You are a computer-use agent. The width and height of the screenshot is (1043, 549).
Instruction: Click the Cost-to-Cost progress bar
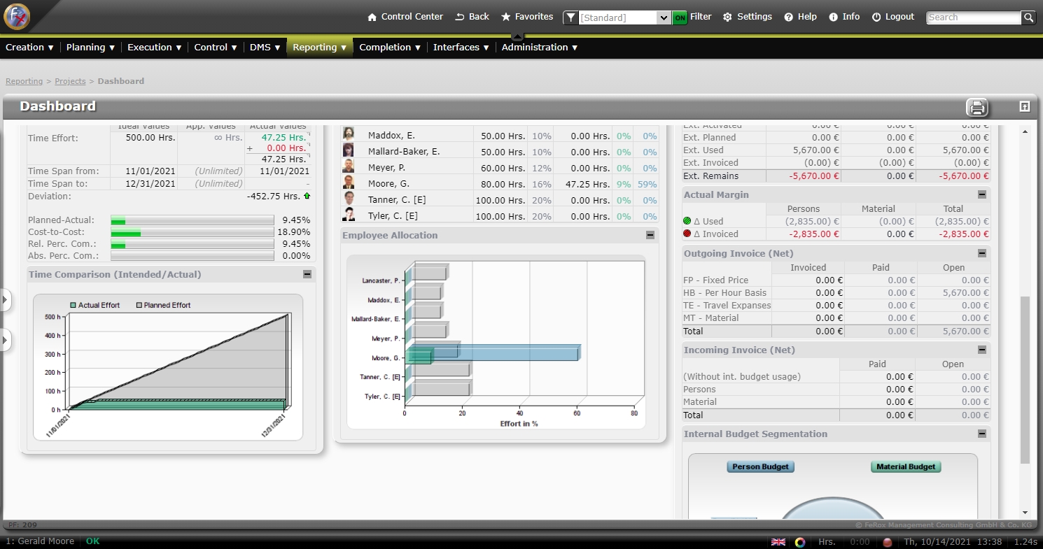coord(192,232)
